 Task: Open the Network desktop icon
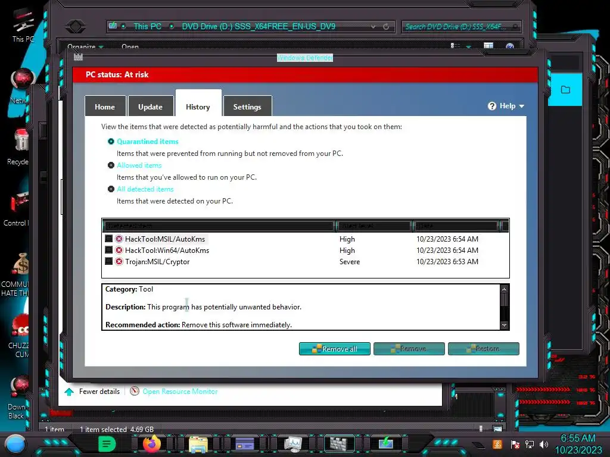point(21,86)
